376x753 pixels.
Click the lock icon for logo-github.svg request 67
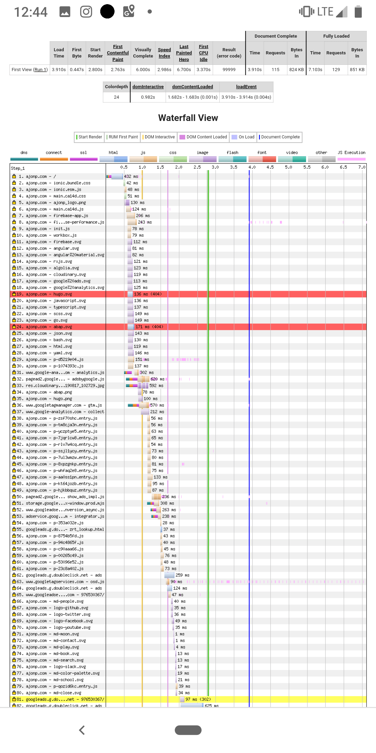tap(14, 608)
